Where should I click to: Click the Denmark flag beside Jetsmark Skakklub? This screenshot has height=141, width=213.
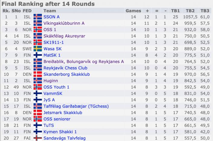pyautogui.click(x=38, y=113)
